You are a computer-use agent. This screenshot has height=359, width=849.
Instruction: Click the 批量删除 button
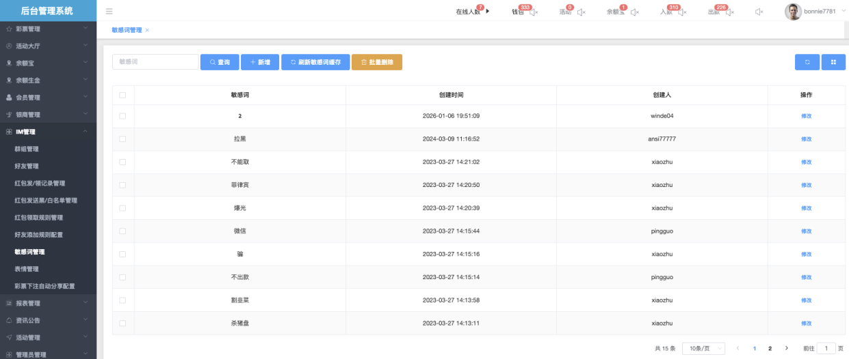tap(376, 62)
